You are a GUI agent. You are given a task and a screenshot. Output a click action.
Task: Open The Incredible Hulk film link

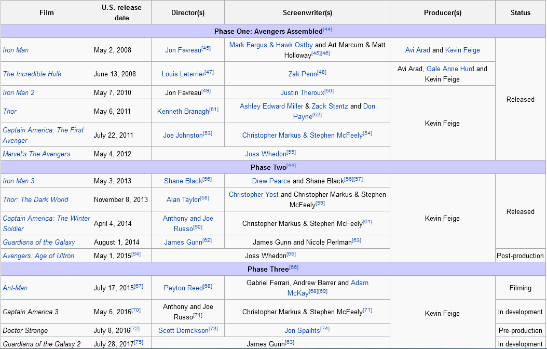click(x=32, y=74)
